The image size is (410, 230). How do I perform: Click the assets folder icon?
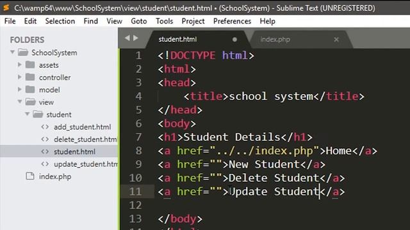[x=30, y=65]
